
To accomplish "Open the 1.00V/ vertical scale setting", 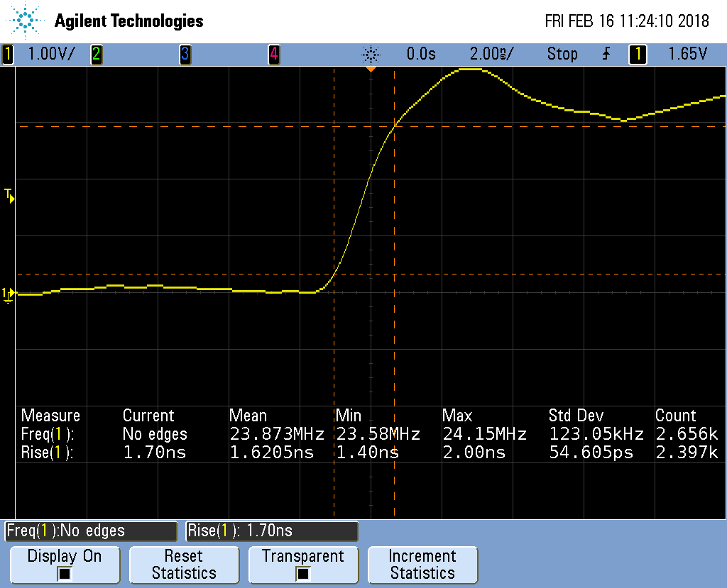I will 50,54.
